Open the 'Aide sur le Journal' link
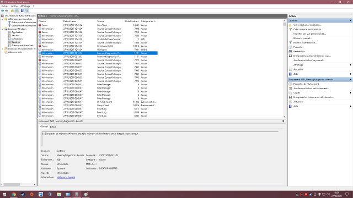Image resolution: width=353 pixels, height=198 pixels. pos(66,177)
